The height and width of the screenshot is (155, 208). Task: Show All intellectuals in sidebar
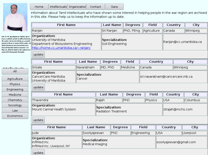[15, 71]
